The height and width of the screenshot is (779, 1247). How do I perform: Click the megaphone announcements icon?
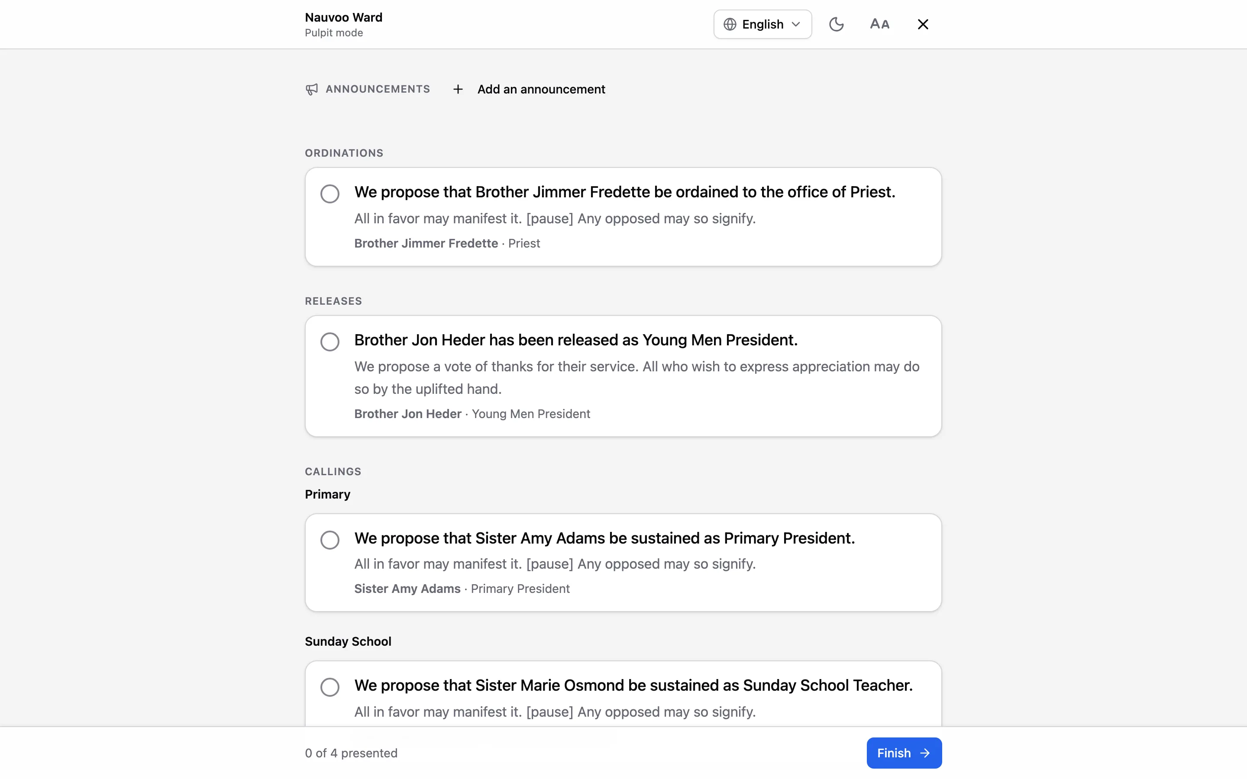coord(312,90)
